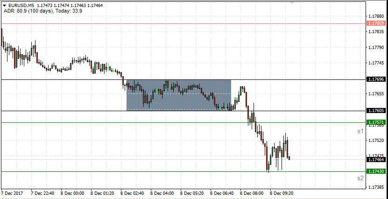Screen dimensions: 388x199
Task: Click the 1.17520 price scale value
Action: (376, 141)
